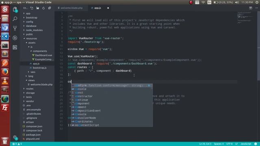Pick Coordinates from the suggestion list
The image size is (260, 146).
point(112,122)
